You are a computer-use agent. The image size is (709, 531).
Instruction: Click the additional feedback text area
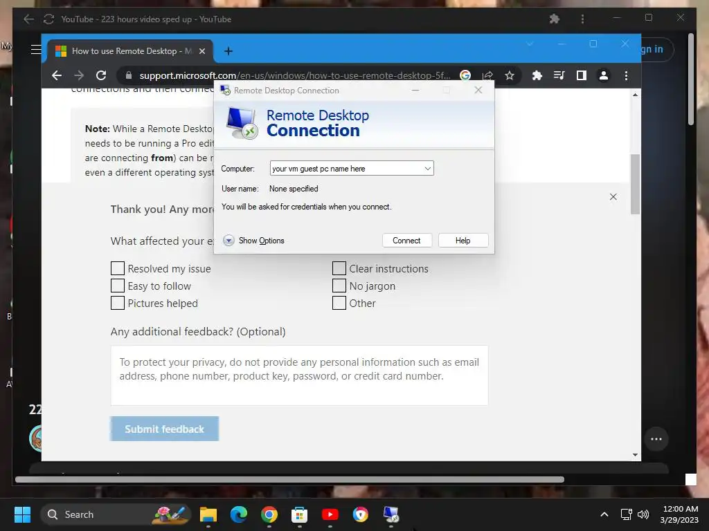coord(299,375)
